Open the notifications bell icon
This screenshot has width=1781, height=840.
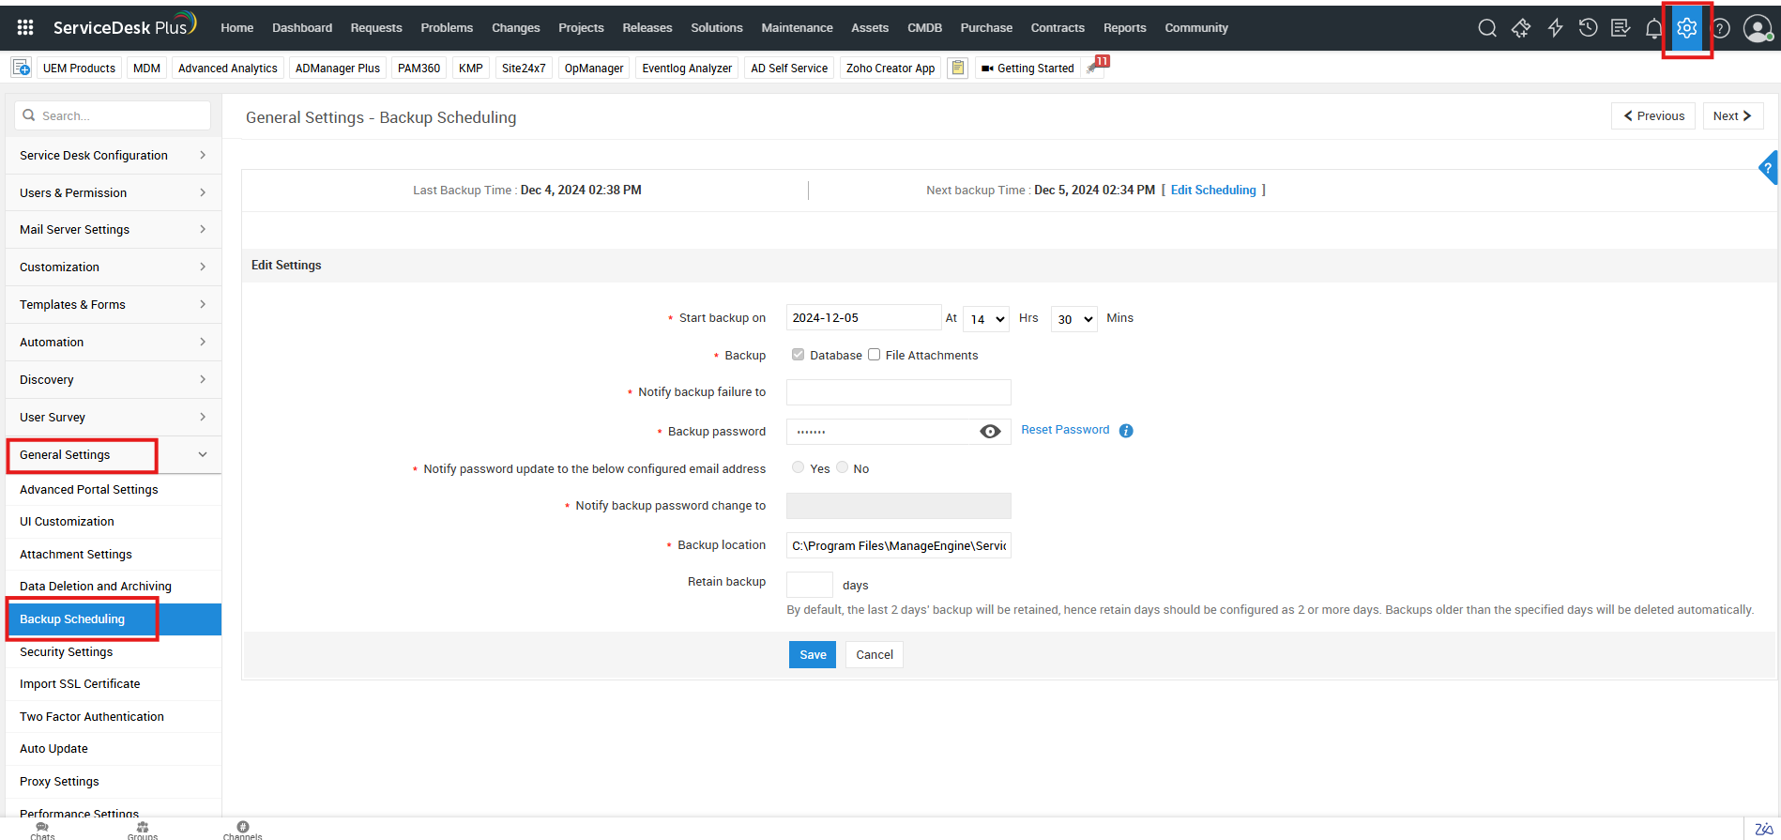[1653, 28]
